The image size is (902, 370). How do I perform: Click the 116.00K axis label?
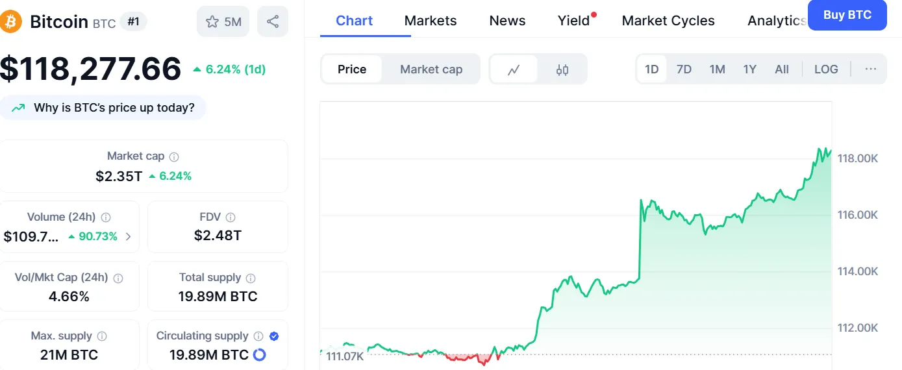pos(858,215)
